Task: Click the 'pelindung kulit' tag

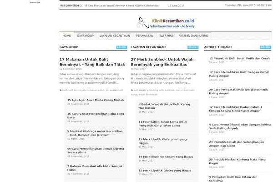Action: tap(155, 90)
